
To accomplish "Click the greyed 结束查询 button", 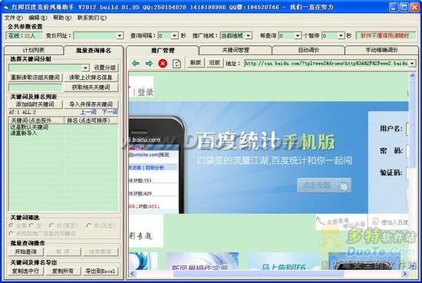I will click(101, 252).
